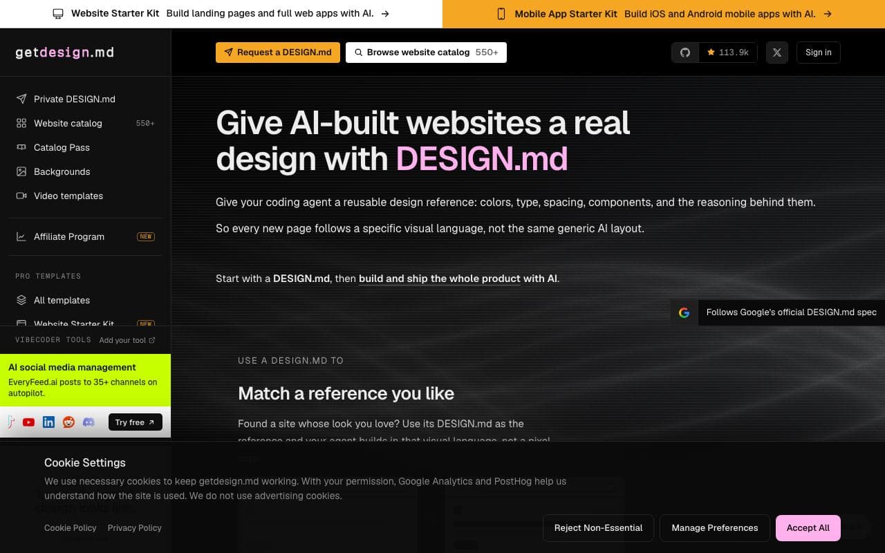
Task: Click the Sign in button
Action: [819, 53]
